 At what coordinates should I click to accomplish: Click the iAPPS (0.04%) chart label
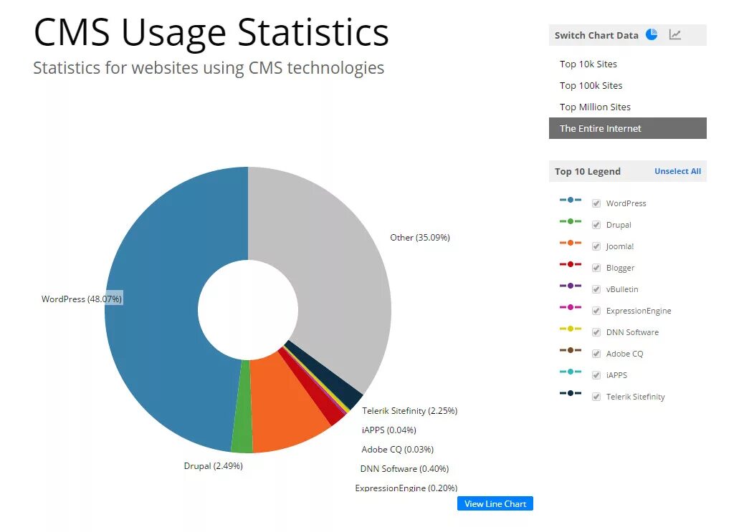pos(388,430)
